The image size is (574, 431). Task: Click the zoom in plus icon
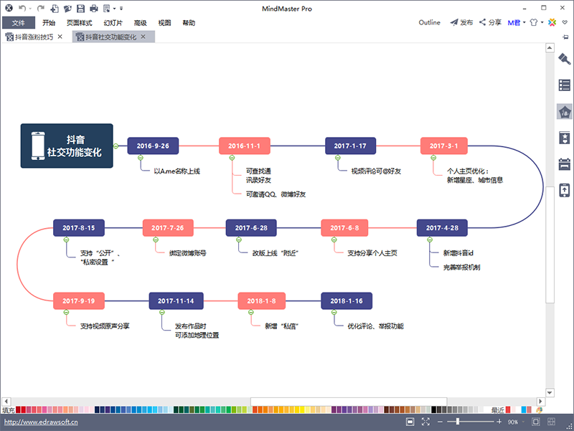499,422
